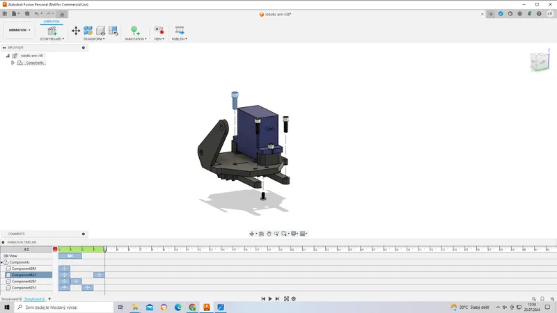Select the Orbit tool in navigation bar

pos(252,234)
